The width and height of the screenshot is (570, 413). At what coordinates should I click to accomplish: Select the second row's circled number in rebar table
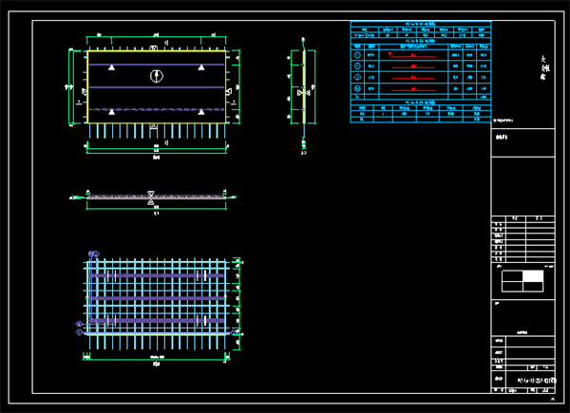(357, 66)
